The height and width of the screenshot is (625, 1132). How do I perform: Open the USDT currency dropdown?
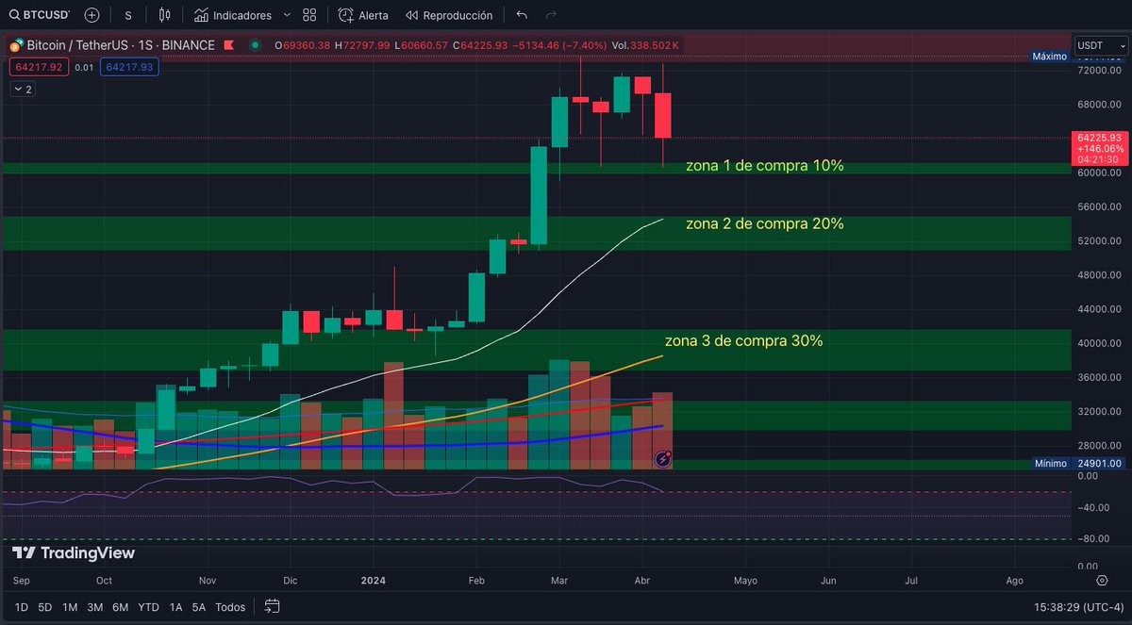(1100, 44)
